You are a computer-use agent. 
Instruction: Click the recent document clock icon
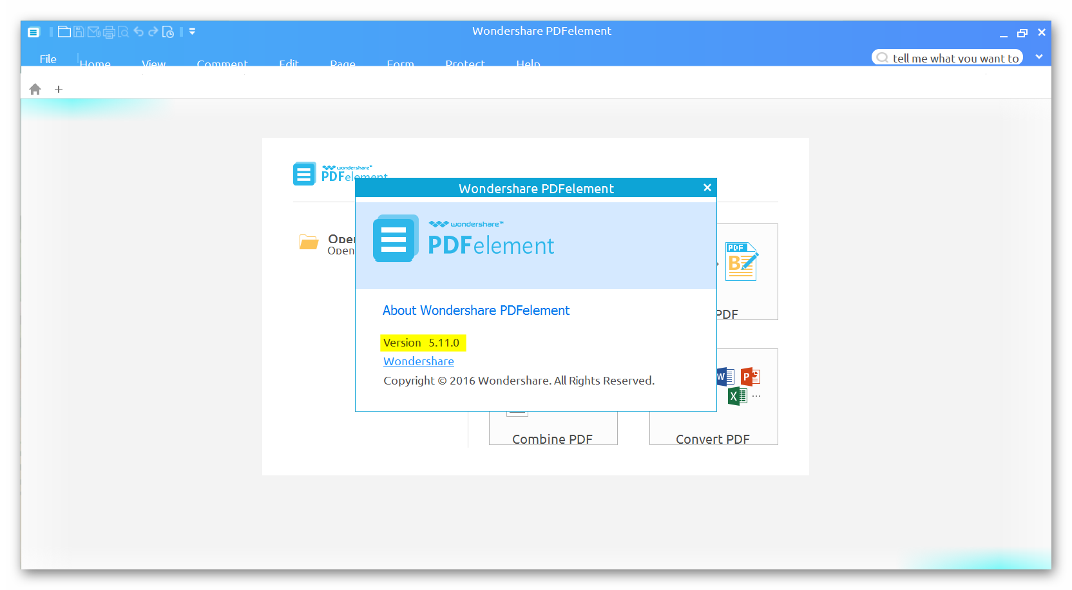[168, 32]
